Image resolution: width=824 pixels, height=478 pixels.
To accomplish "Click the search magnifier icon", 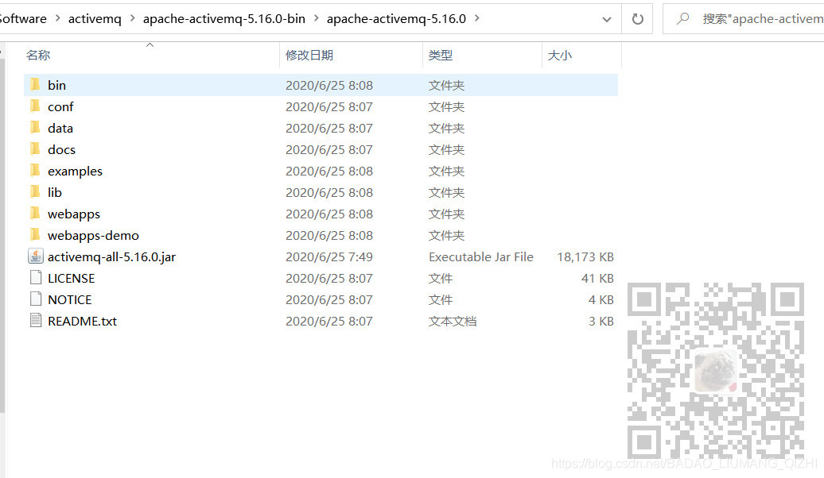I will [x=682, y=18].
